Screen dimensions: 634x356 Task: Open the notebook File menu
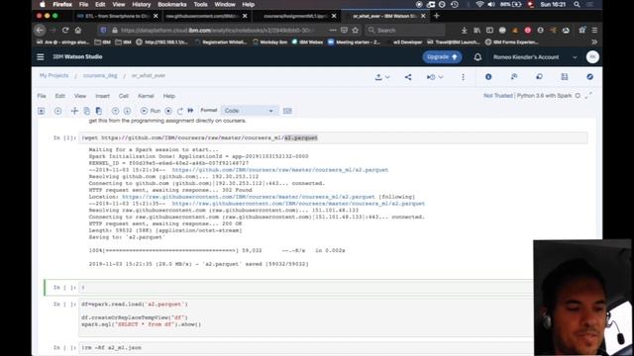point(42,96)
